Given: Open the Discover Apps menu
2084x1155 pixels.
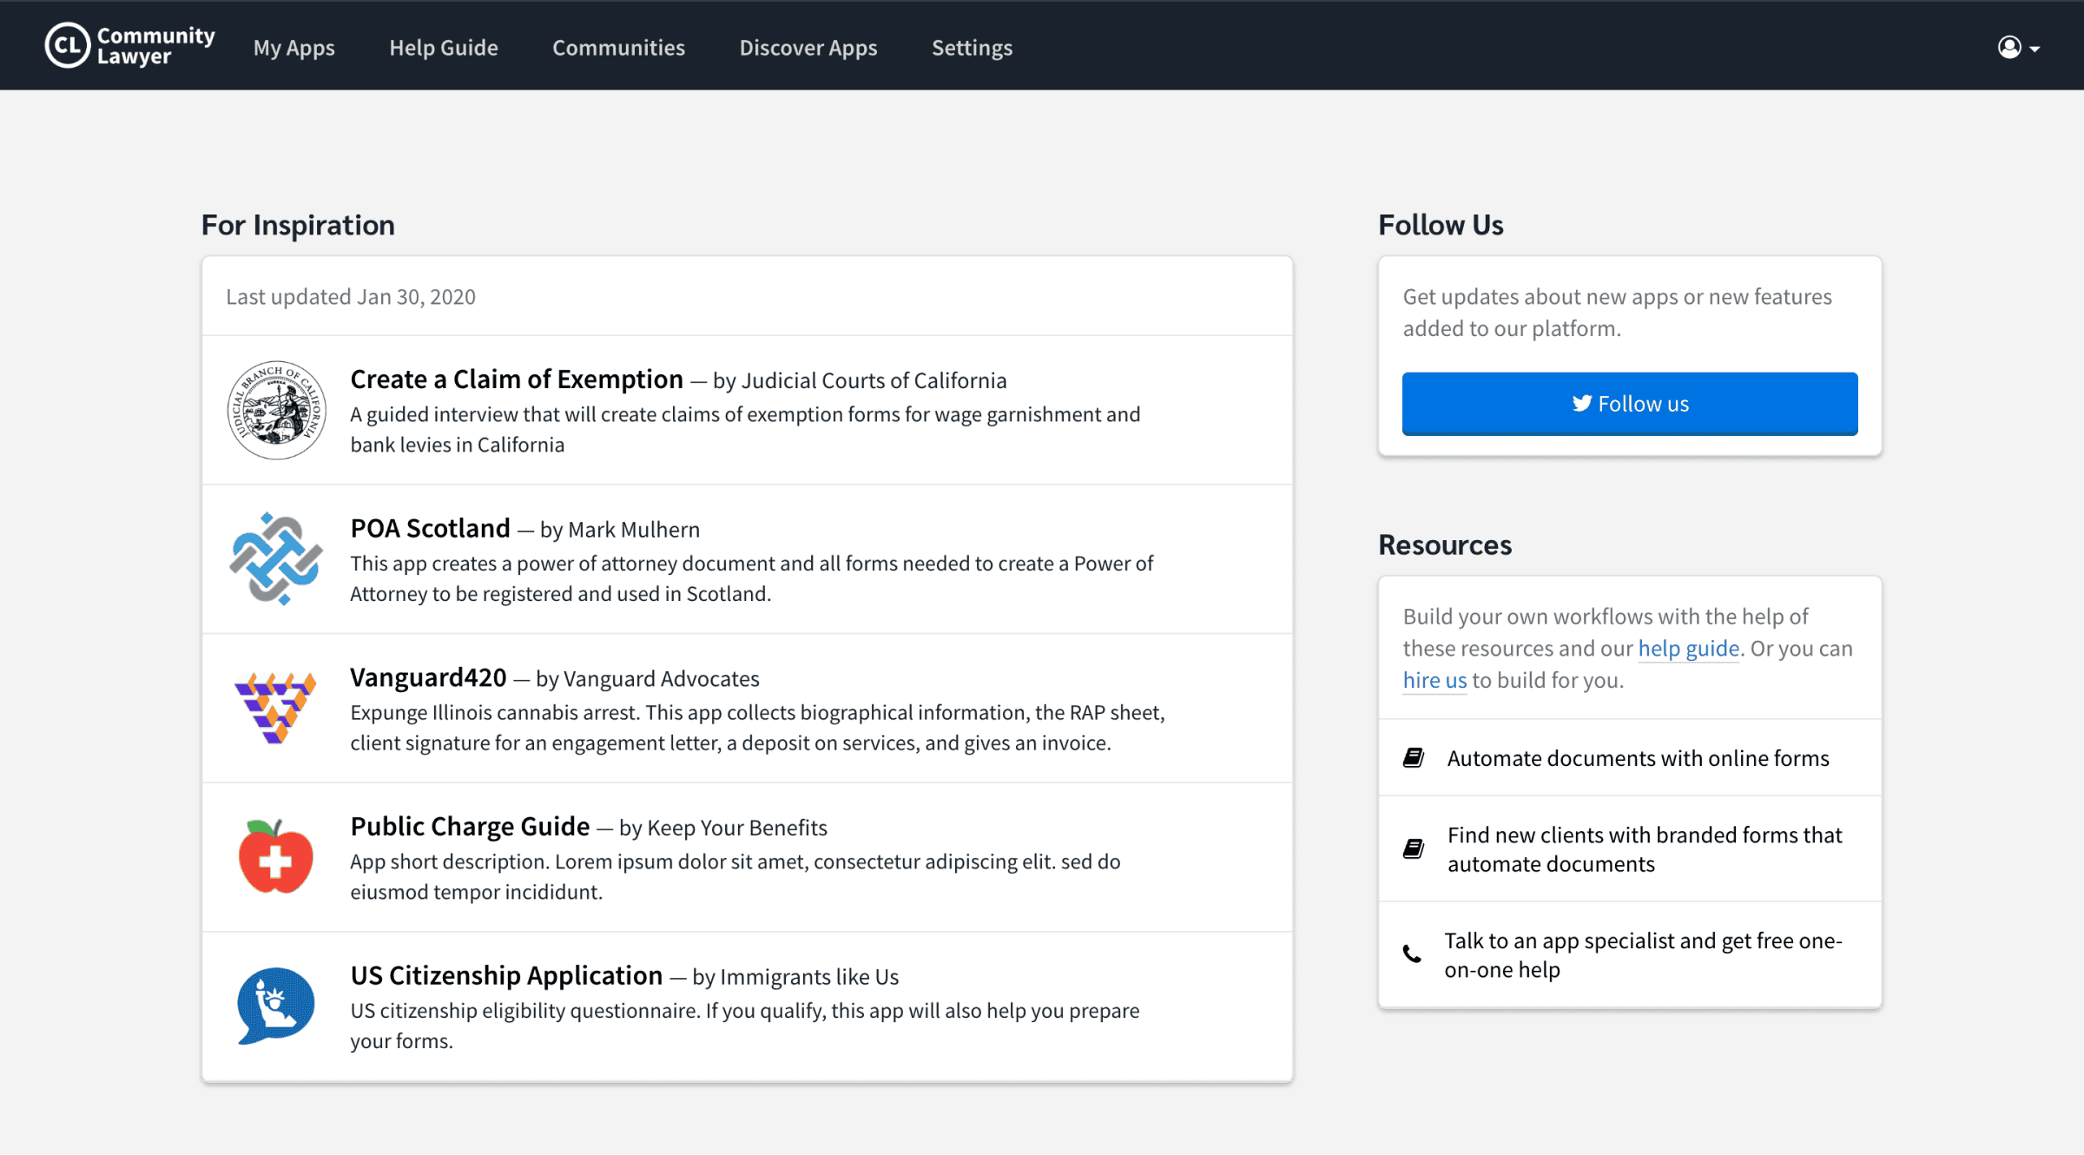Looking at the screenshot, I should point(808,48).
